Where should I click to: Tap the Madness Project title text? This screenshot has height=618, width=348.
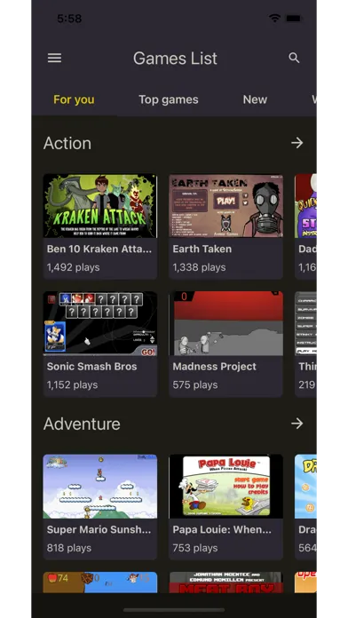[x=215, y=367]
